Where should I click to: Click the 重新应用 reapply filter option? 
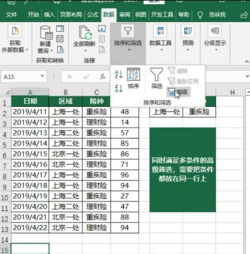pos(183,81)
